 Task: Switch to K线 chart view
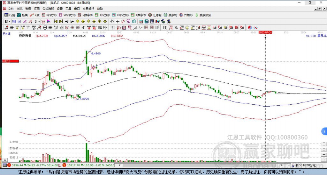tap(34, 15)
